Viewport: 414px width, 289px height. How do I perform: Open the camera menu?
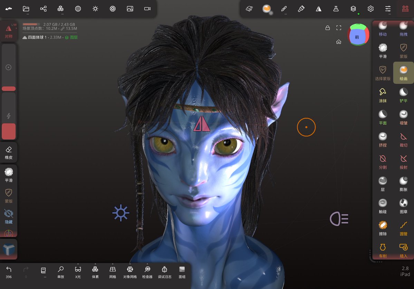(147, 9)
